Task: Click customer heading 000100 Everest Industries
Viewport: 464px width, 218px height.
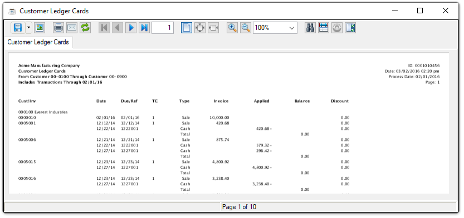Action: (x=43, y=112)
